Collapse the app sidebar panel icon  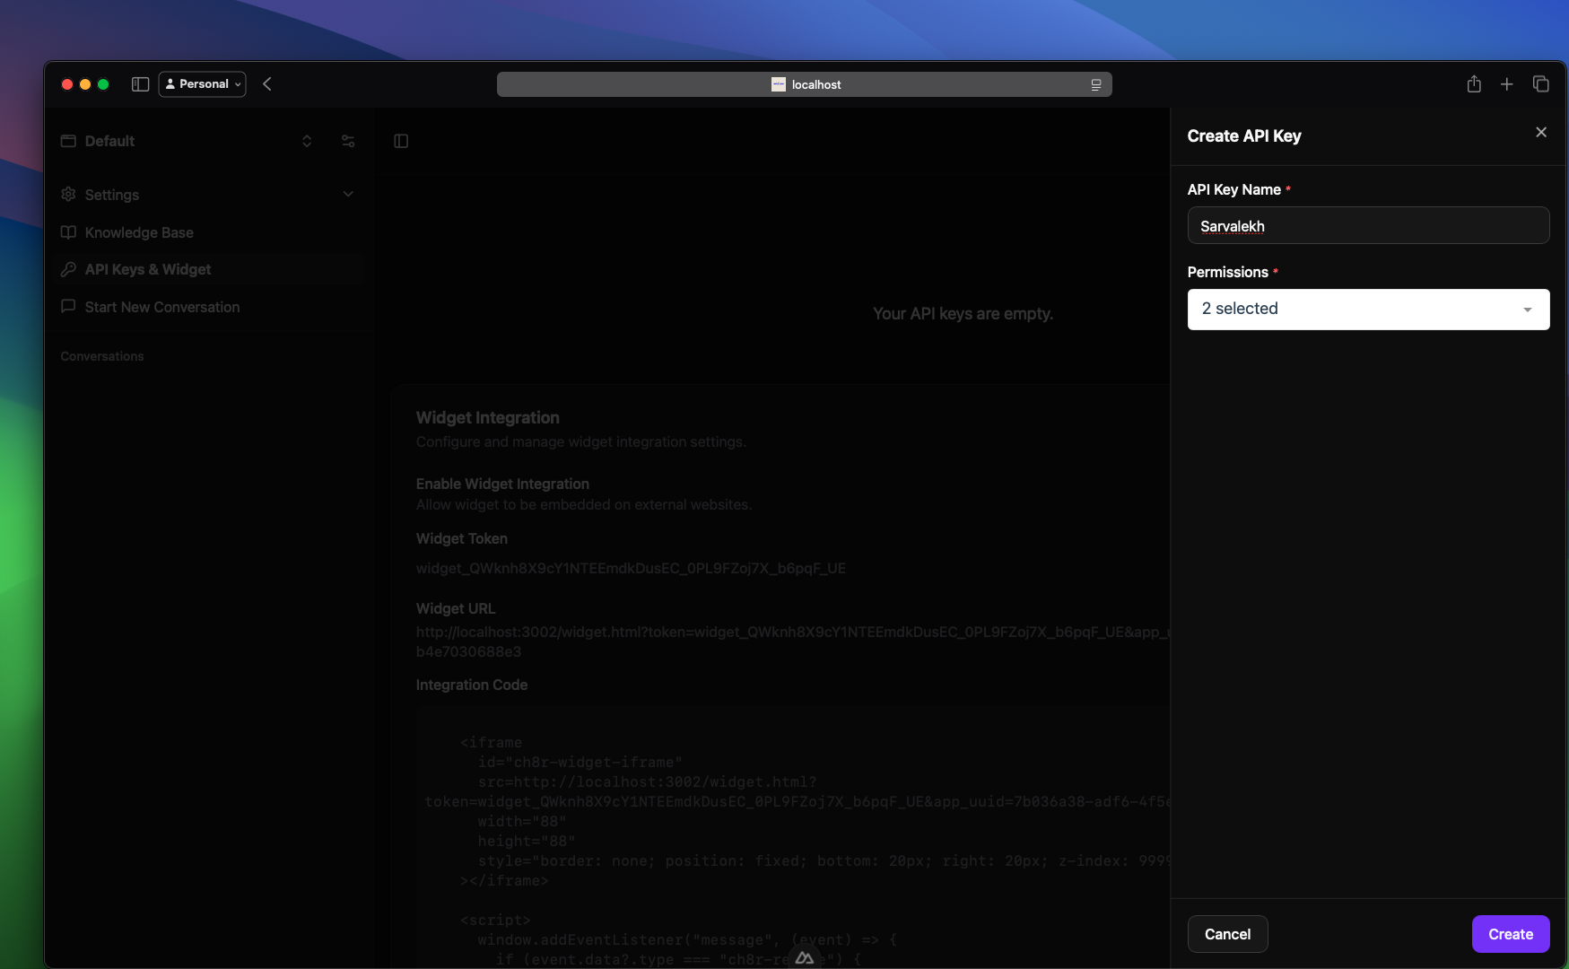click(401, 141)
